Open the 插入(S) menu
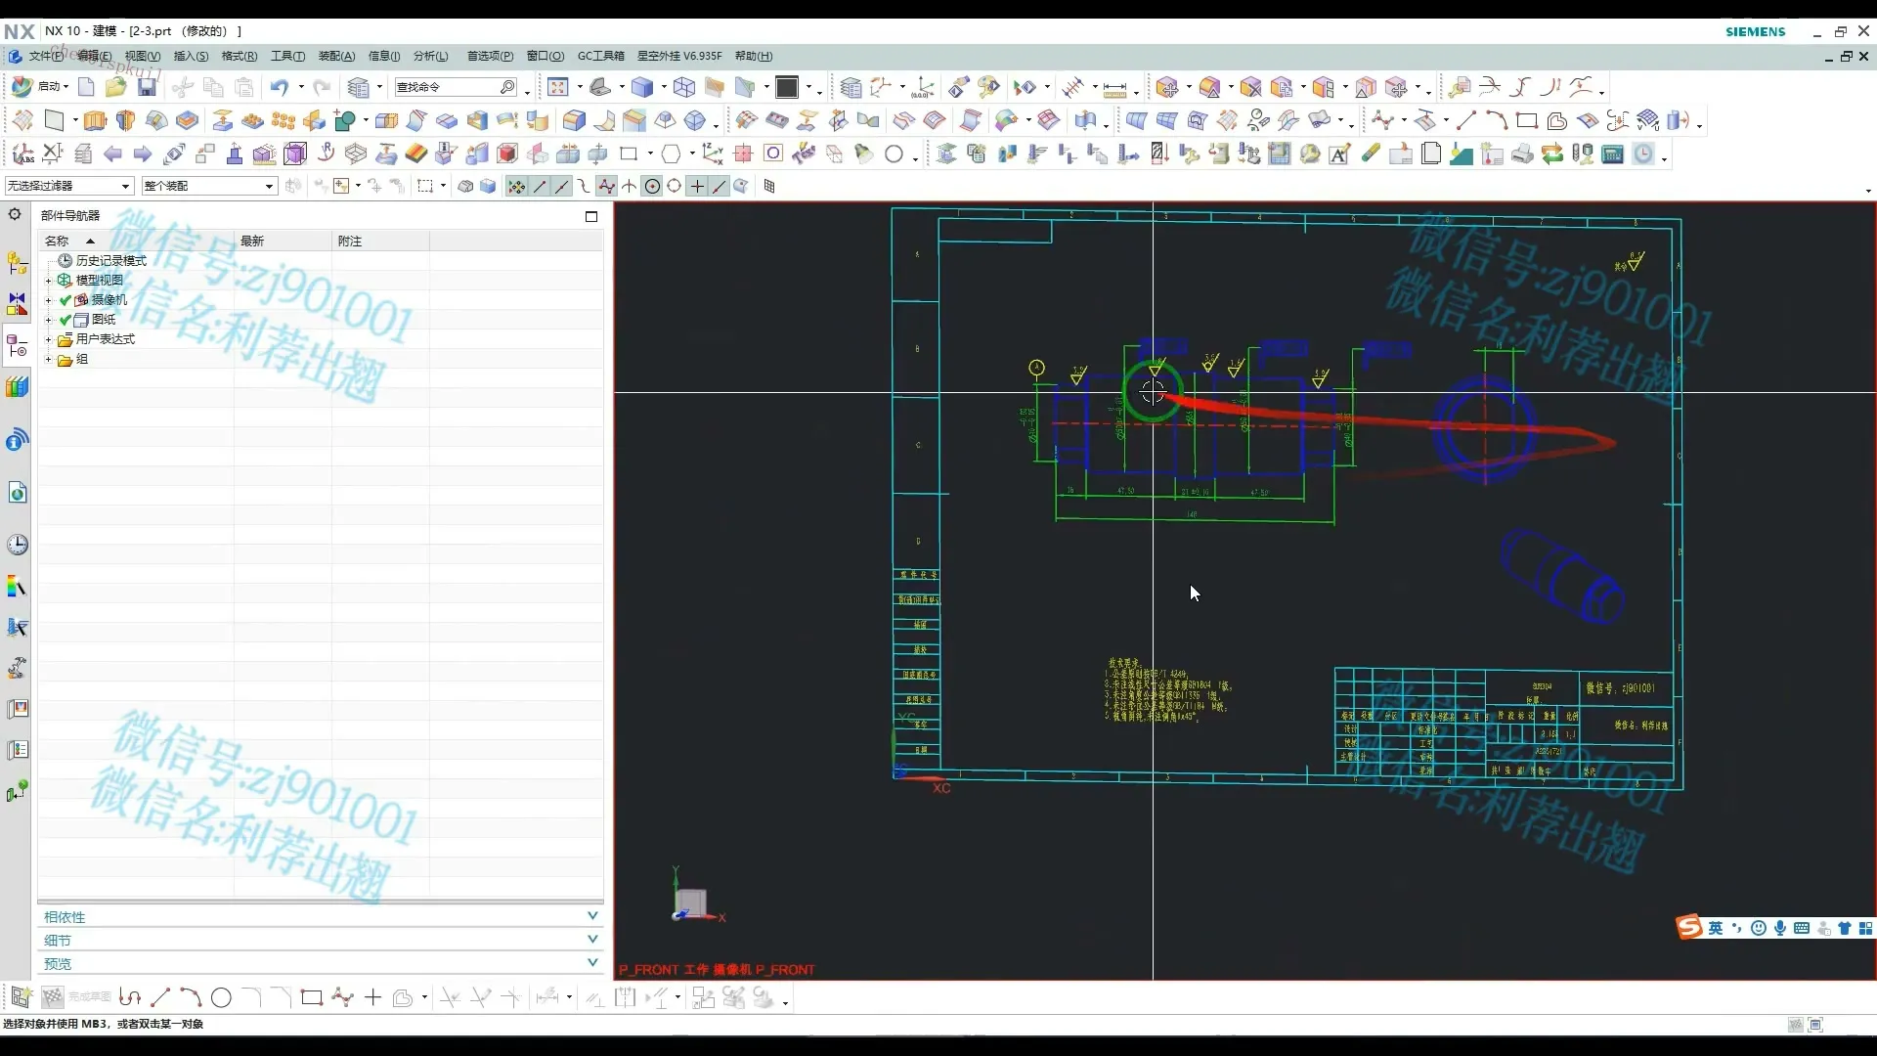 point(191,56)
